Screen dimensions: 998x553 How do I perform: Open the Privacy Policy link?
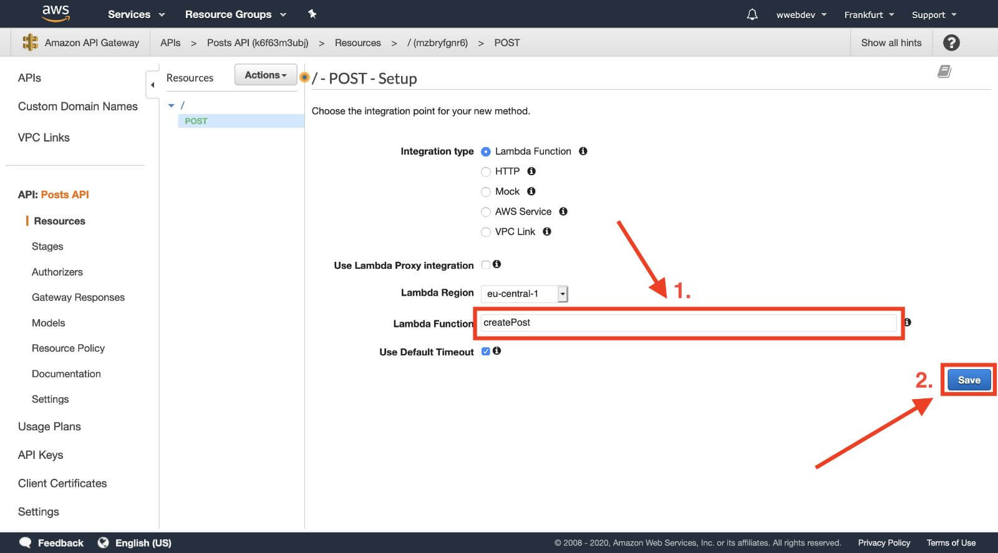point(884,543)
